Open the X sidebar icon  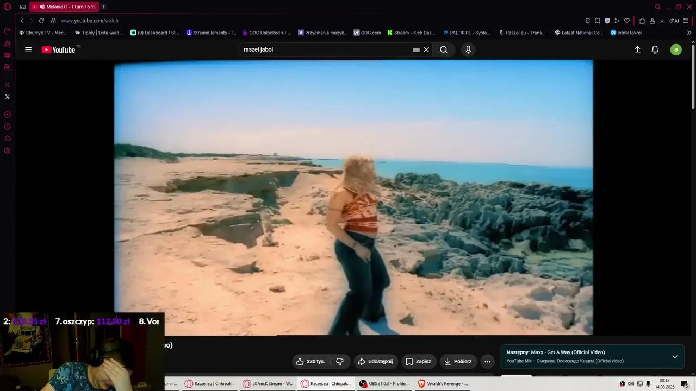click(7, 97)
